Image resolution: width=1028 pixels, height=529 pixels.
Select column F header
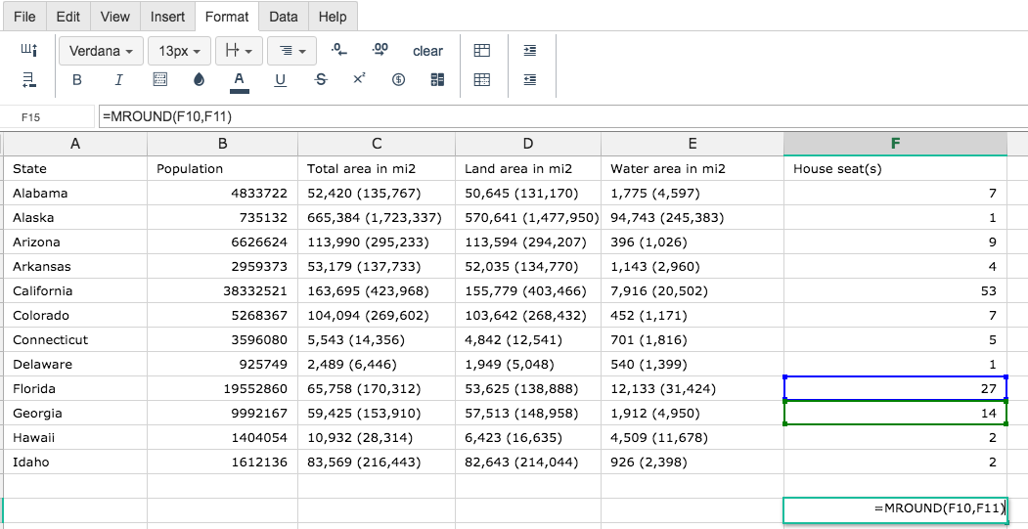[895, 144]
